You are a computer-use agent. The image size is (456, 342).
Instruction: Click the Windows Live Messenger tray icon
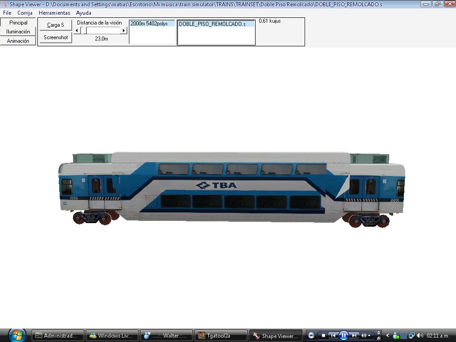[396, 335]
